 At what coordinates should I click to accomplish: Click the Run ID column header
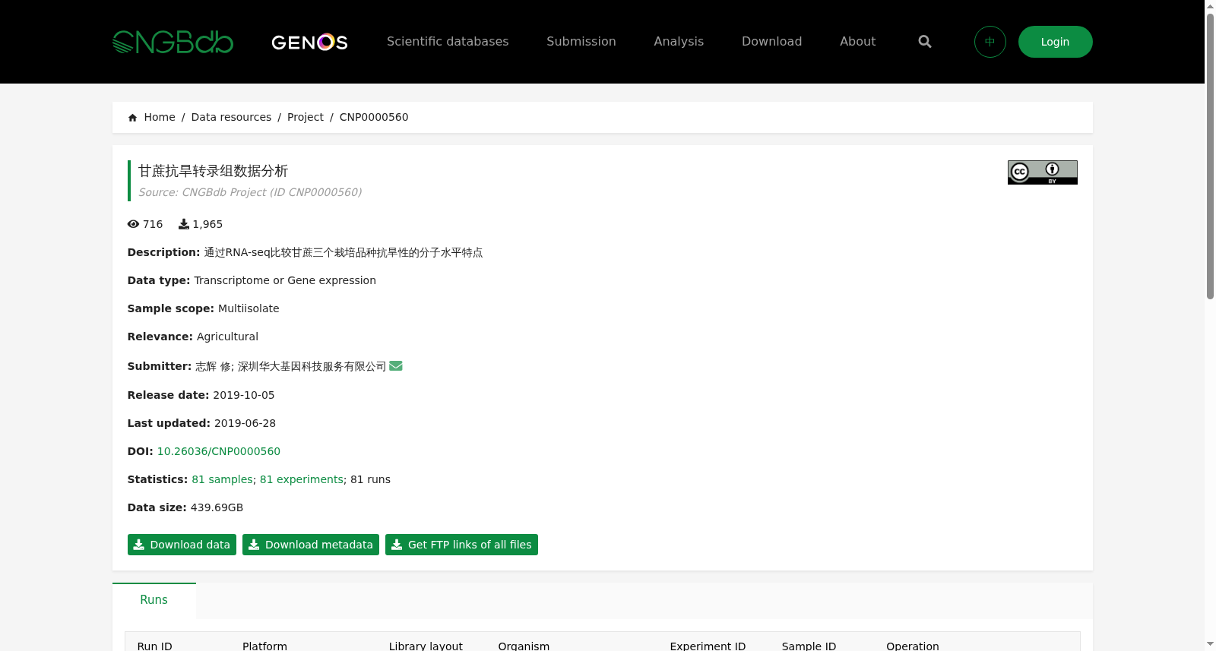point(155,646)
